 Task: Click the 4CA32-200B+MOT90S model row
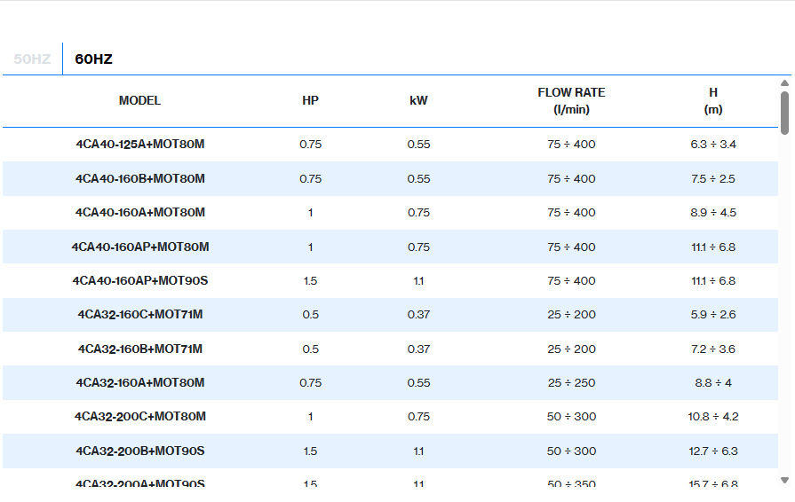tap(140, 451)
